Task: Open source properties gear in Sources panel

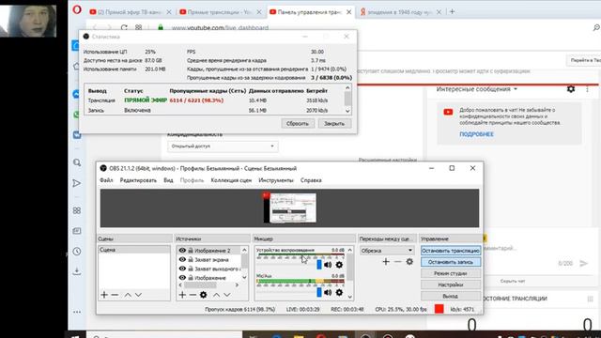Action: (203, 295)
